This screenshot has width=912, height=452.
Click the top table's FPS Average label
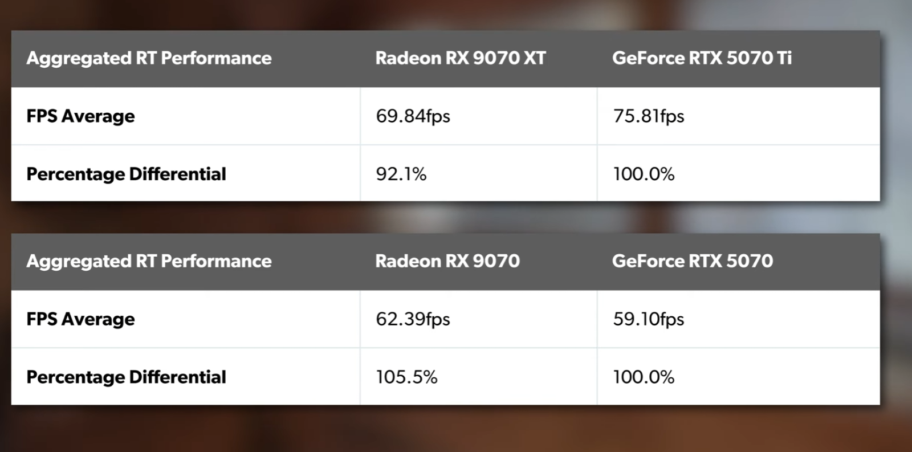pyautogui.click(x=80, y=116)
